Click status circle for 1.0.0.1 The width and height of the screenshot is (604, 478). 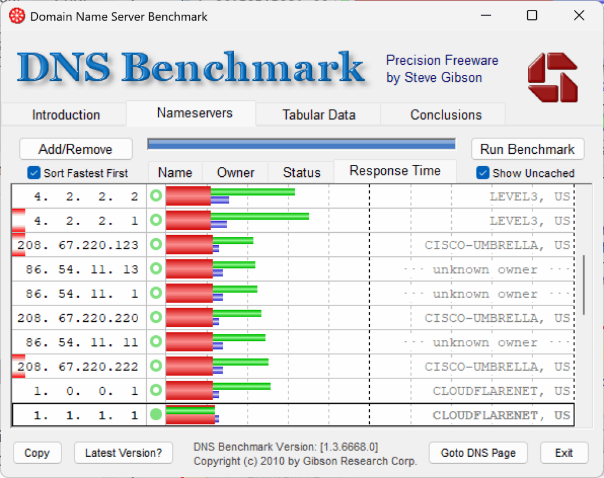[156, 390]
